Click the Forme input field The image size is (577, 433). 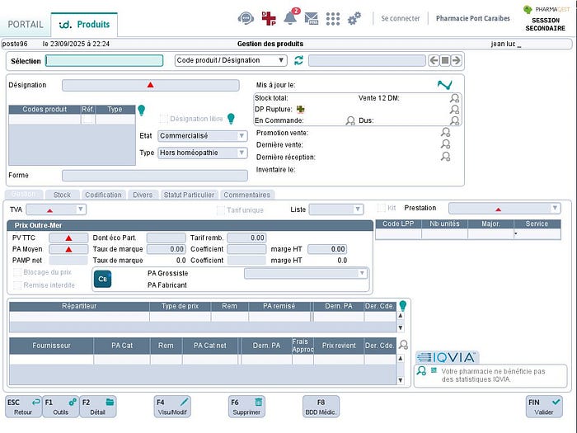coord(155,175)
